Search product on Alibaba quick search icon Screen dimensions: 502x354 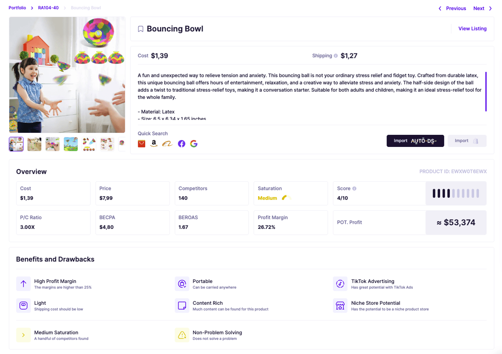click(x=167, y=144)
